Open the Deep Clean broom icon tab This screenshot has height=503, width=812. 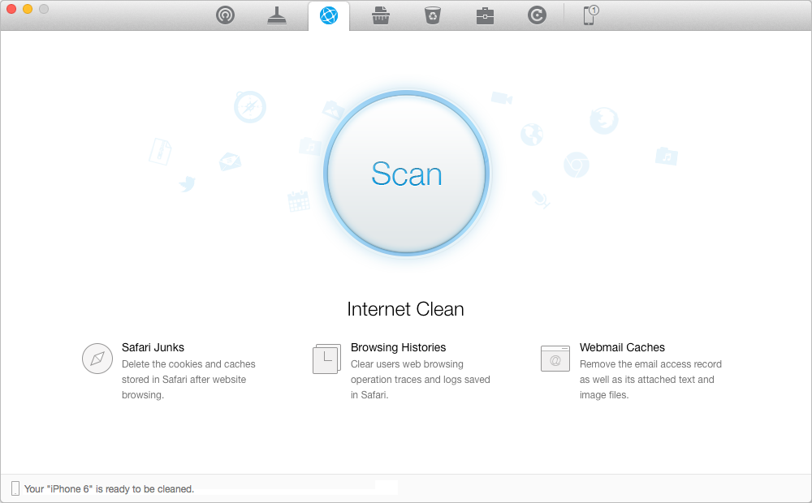pos(277,15)
